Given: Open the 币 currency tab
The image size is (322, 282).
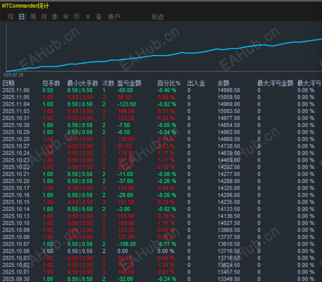Looking at the screenshot, I should tap(77, 17).
